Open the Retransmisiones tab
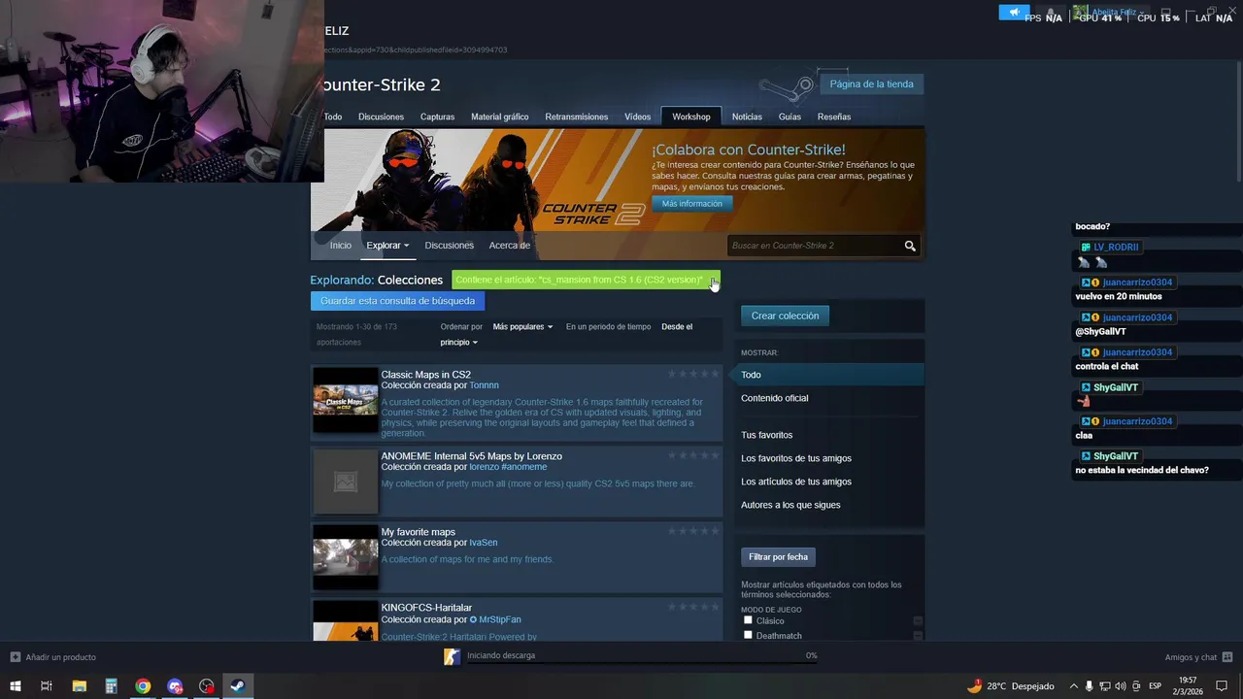The width and height of the screenshot is (1243, 699). [576, 116]
